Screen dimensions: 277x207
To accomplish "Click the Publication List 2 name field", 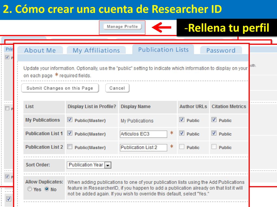I will pyautogui.click(x=143, y=147).
